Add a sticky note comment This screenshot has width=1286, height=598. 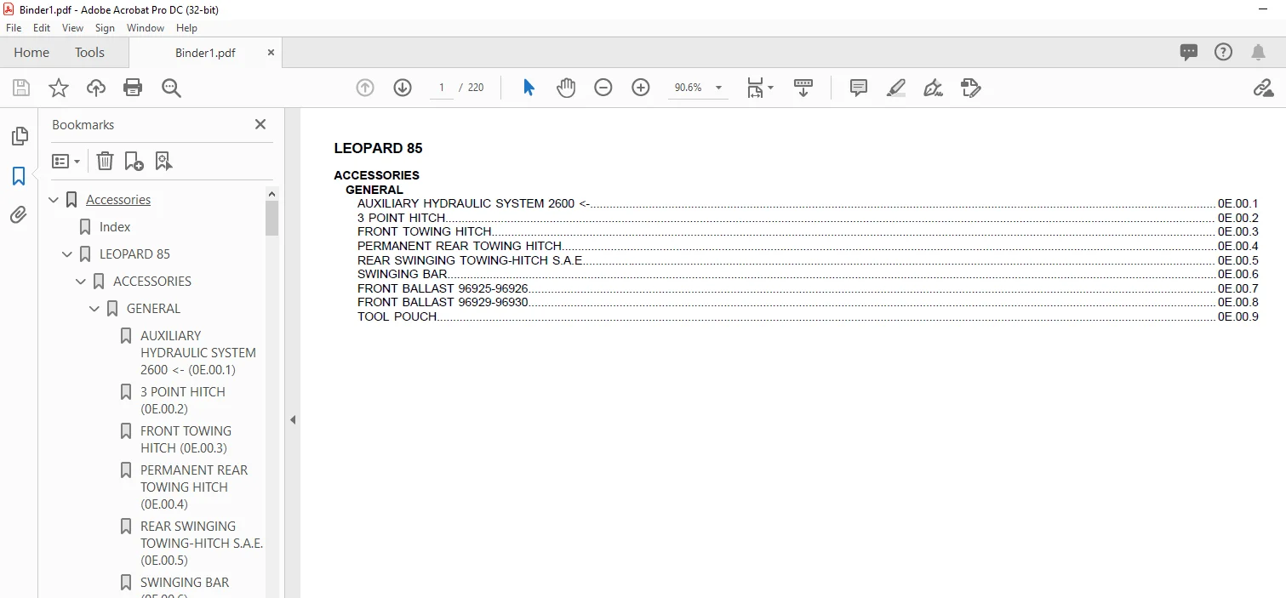coord(859,88)
